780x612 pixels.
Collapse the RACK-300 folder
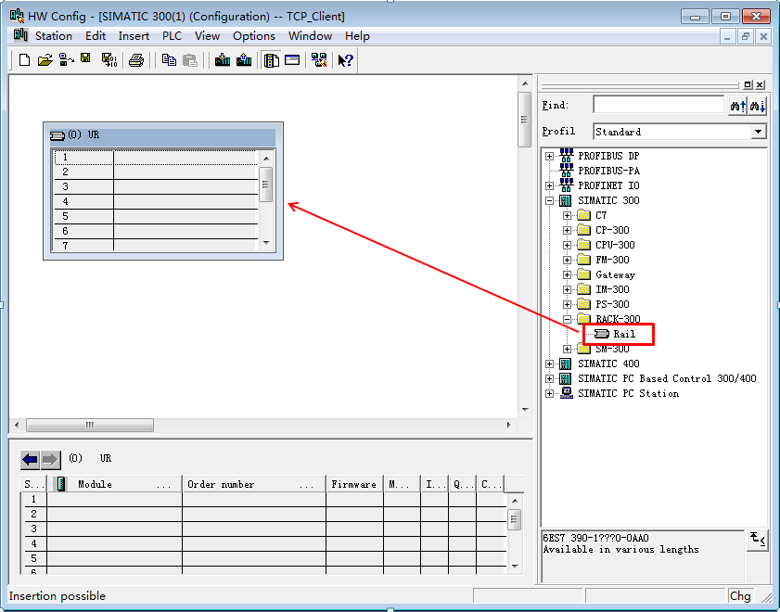tap(567, 319)
